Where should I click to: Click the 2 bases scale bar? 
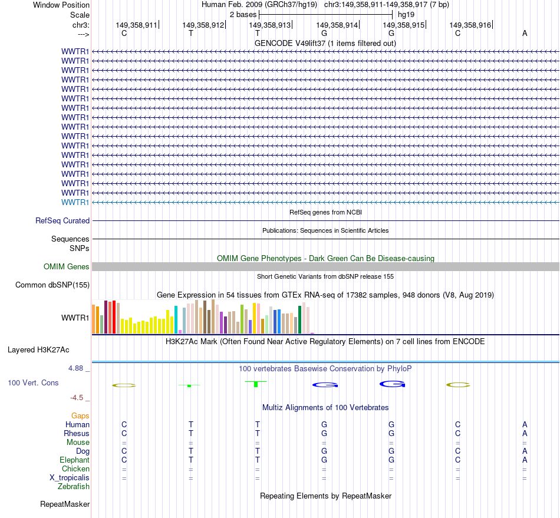pos(326,15)
